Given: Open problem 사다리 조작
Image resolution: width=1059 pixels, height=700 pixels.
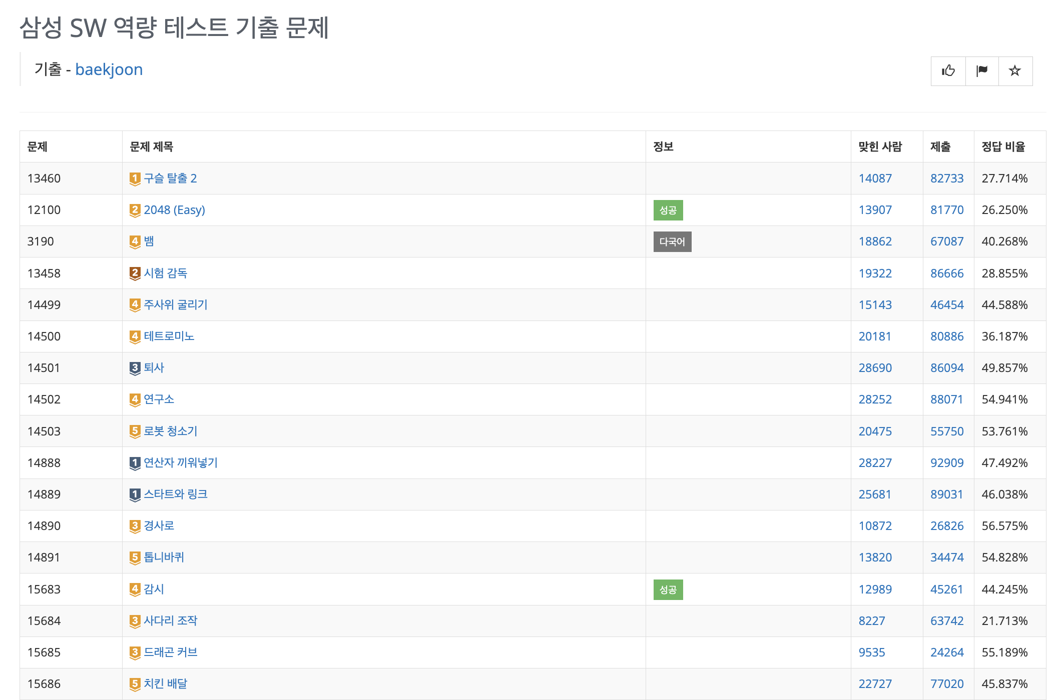Looking at the screenshot, I should coord(170,620).
